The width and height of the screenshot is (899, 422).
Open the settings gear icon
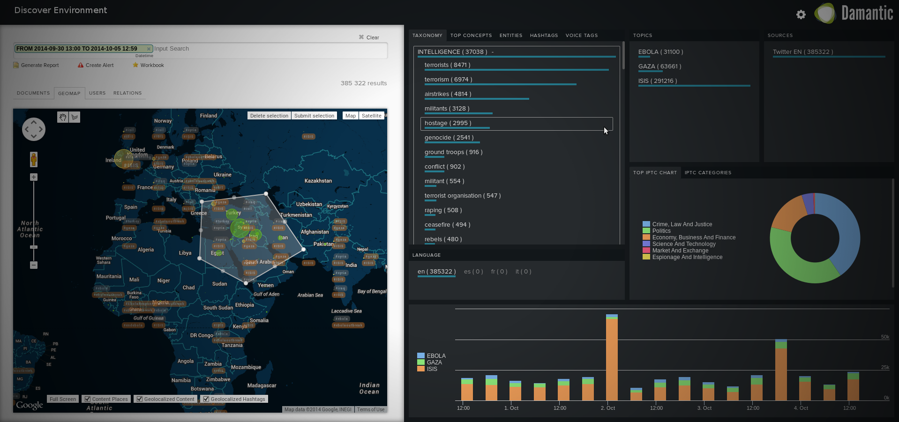pyautogui.click(x=801, y=15)
